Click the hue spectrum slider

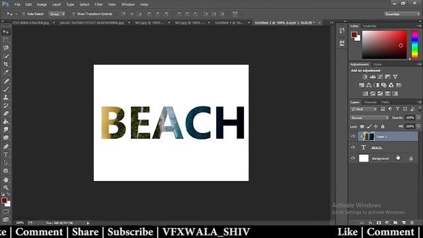click(x=415, y=45)
